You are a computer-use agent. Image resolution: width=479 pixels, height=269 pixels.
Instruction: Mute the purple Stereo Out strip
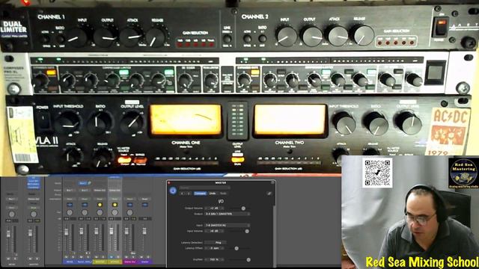tap(126, 257)
